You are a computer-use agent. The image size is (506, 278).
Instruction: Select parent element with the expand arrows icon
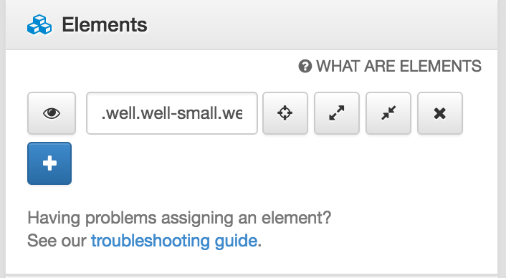coord(337,113)
